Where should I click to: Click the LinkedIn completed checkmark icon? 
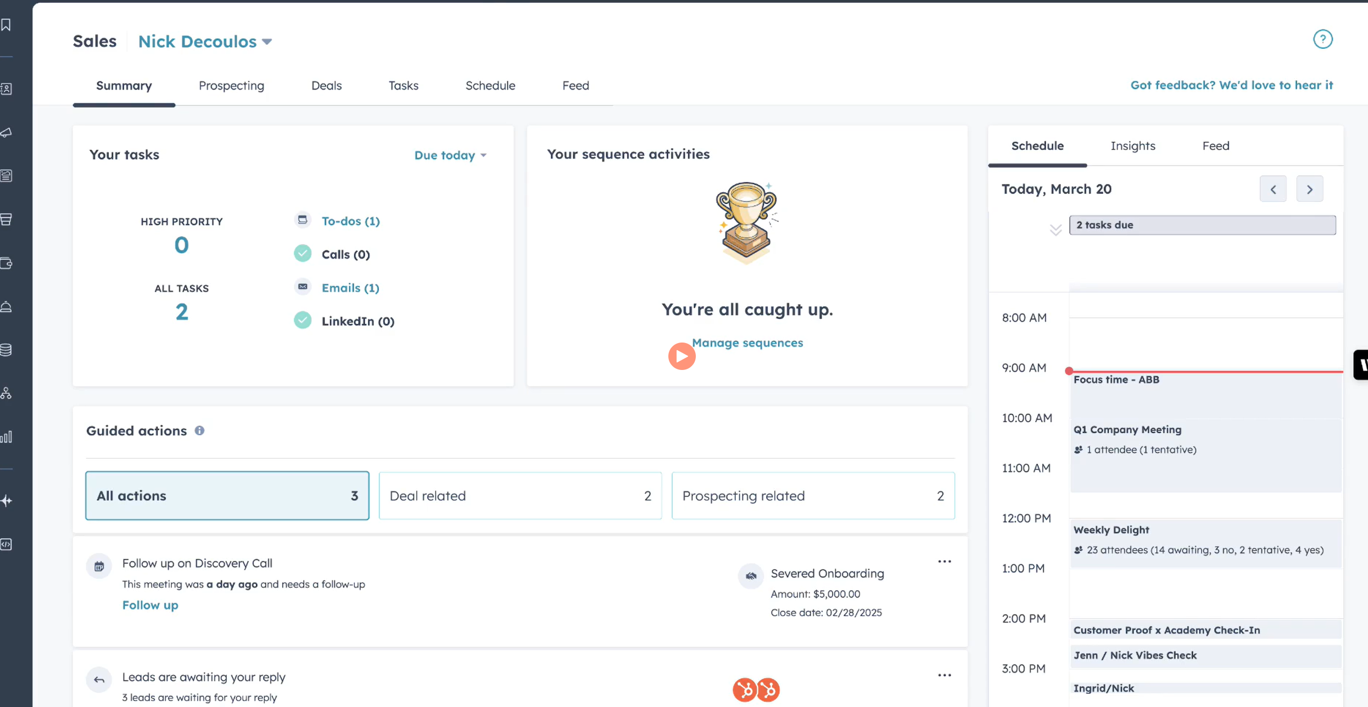[303, 321]
